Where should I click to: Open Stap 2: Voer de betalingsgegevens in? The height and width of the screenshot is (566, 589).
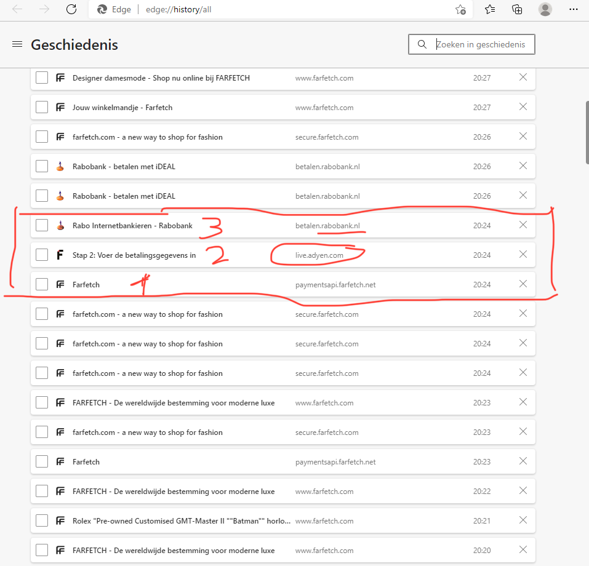click(134, 255)
